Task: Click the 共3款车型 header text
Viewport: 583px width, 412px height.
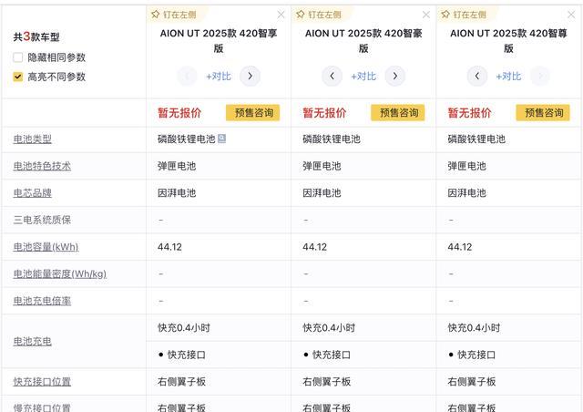Action: [36, 36]
